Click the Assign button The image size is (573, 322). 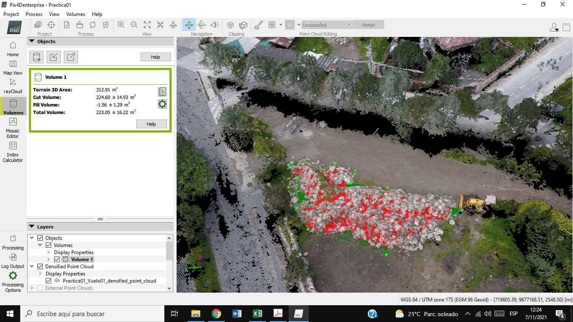pos(369,25)
